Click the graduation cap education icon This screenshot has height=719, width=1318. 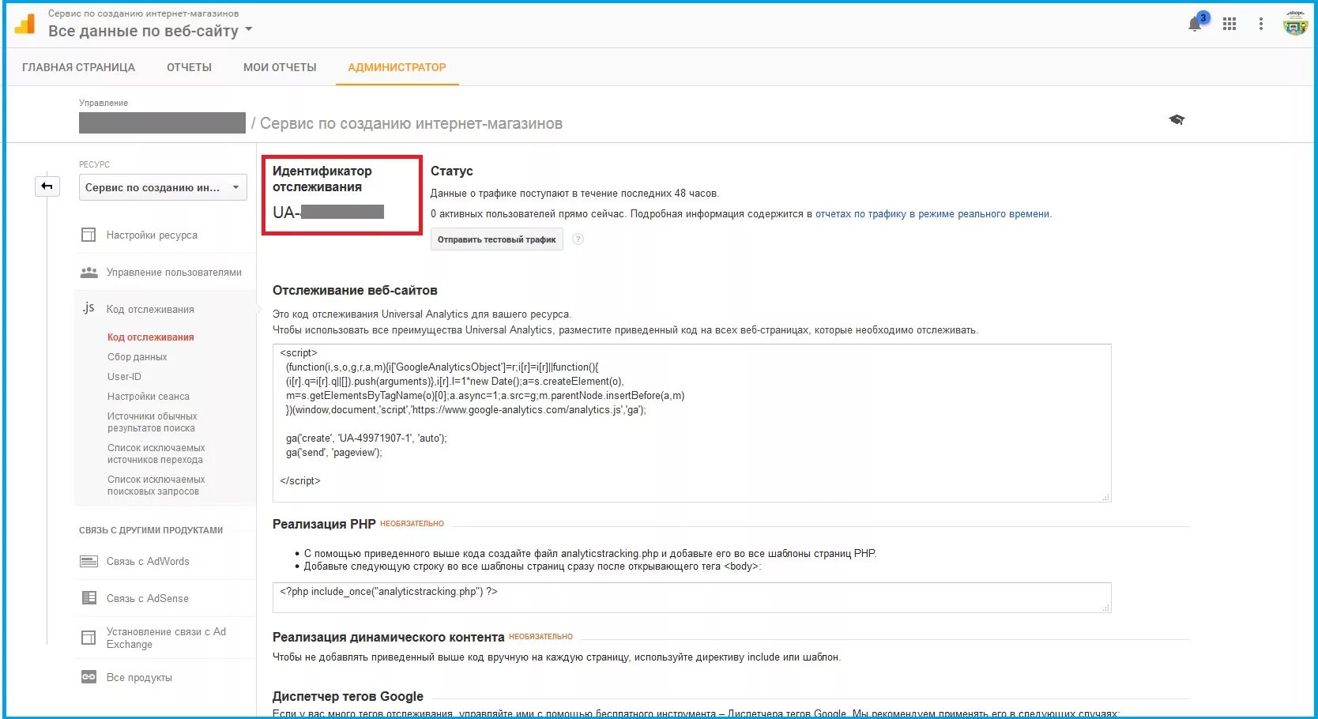pos(1177,120)
